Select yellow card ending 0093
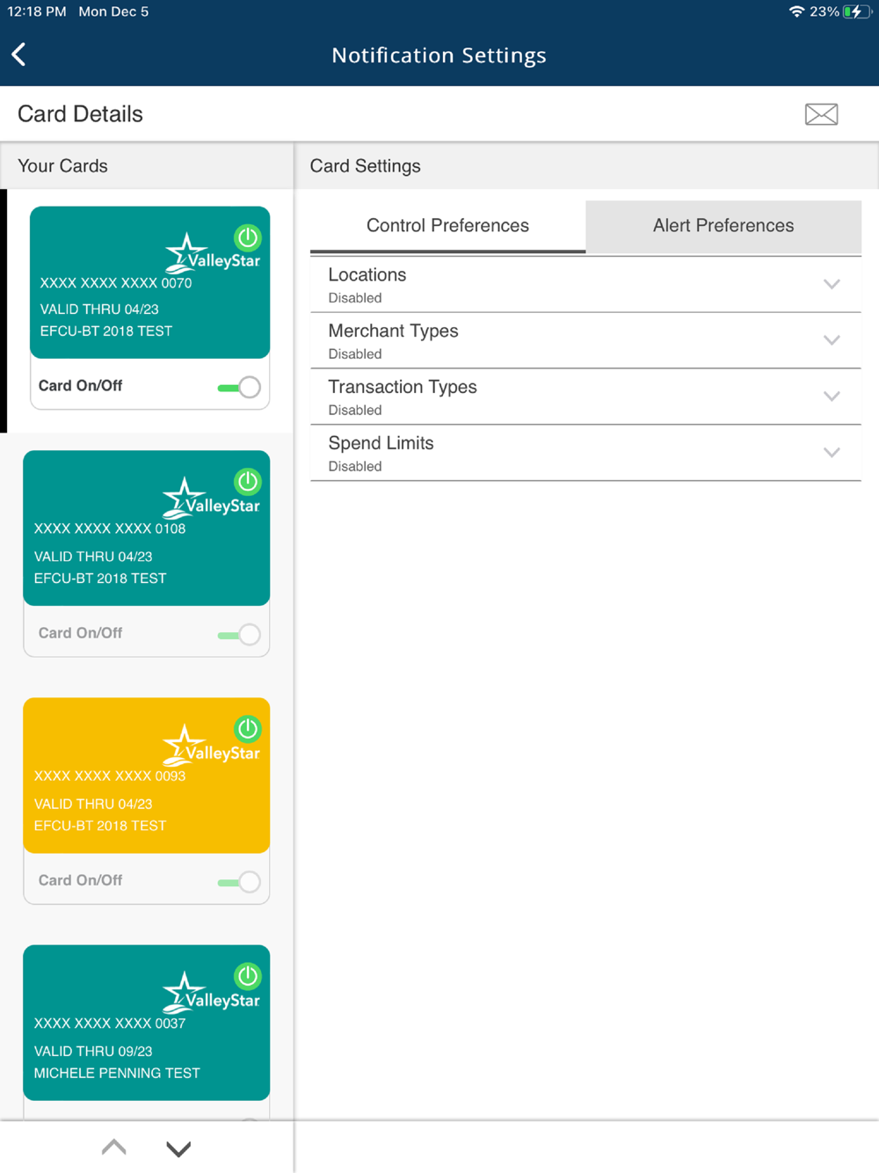Viewport: 879px width, 1173px height. click(x=146, y=775)
